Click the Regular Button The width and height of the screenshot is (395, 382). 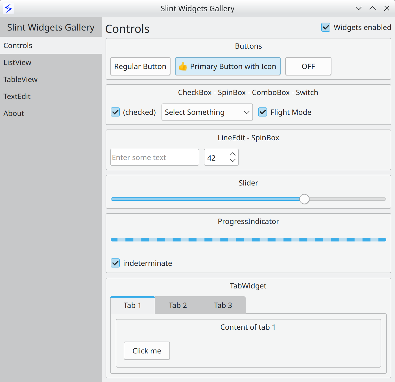(140, 66)
